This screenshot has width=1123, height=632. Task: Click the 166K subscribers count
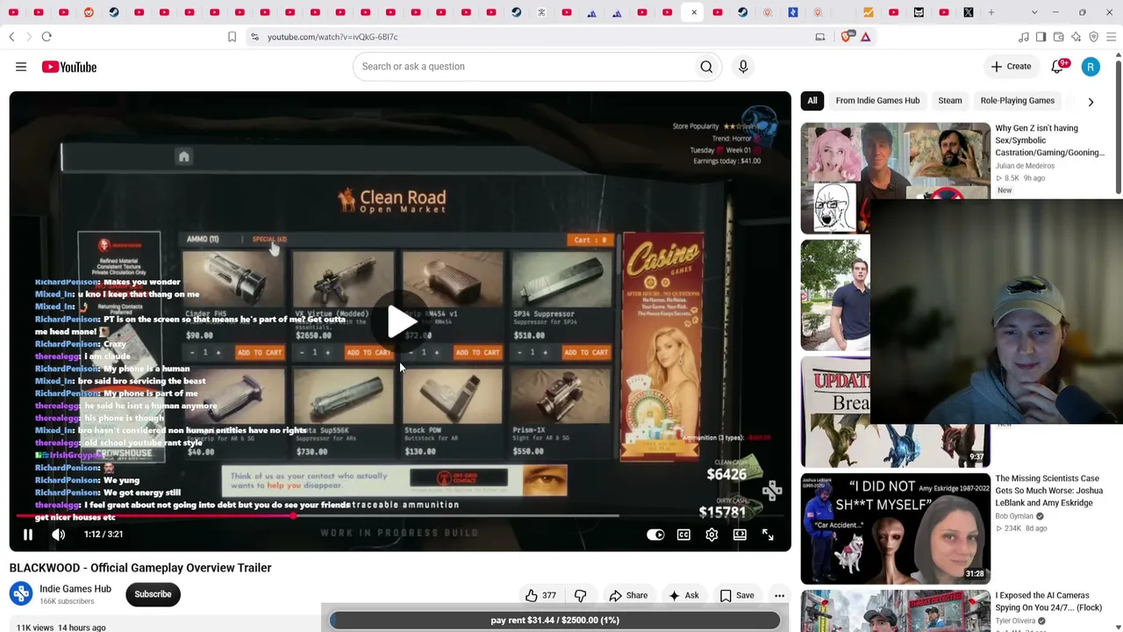click(x=67, y=601)
